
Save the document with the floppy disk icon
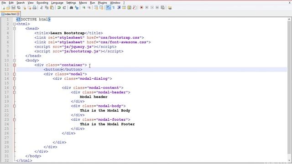pos(13,8)
